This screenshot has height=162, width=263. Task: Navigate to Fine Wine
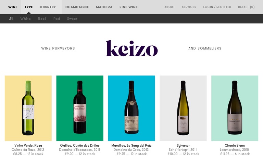[129, 7]
